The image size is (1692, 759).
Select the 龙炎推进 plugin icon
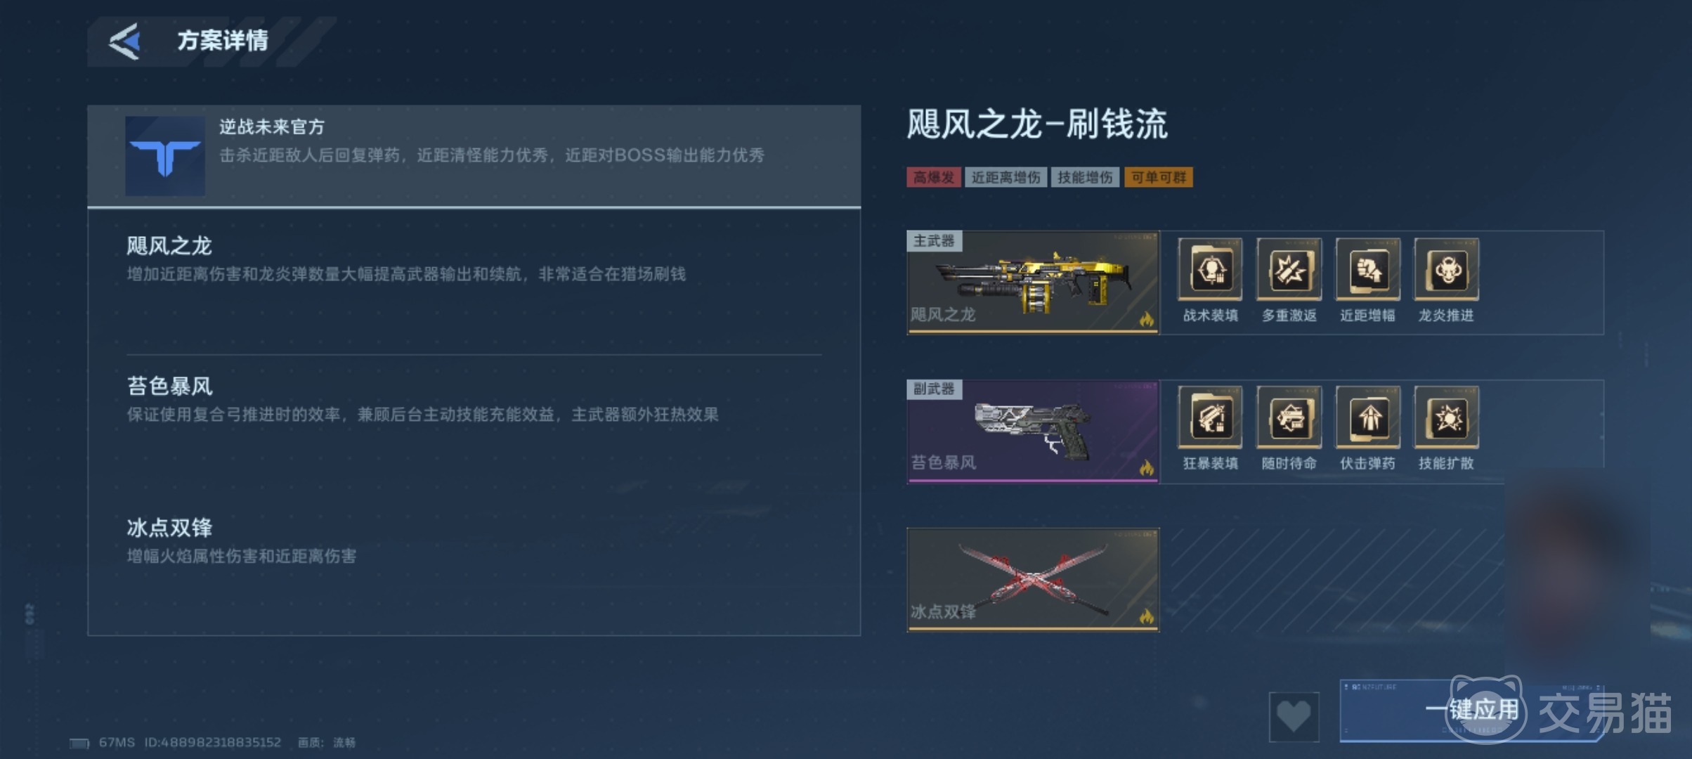[x=1446, y=269]
